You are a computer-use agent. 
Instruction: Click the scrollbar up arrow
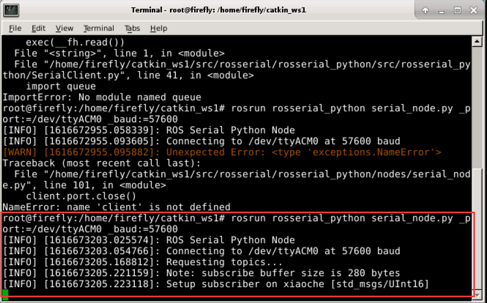478,41
